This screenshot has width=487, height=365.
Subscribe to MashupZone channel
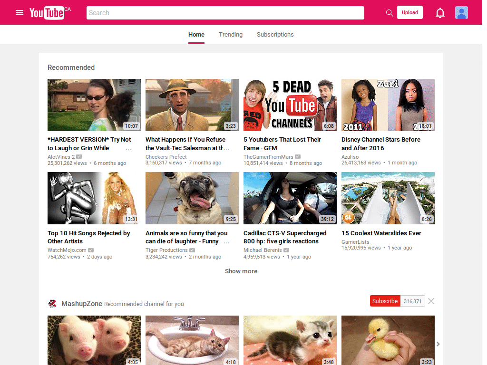tap(385, 301)
